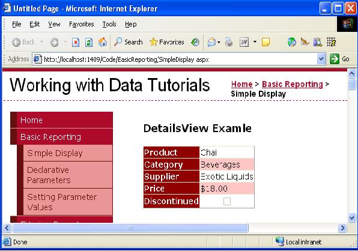The width and height of the screenshot is (358, 251).
Task: Open the Favorites star toolbar button
Action: pos(166,42)
